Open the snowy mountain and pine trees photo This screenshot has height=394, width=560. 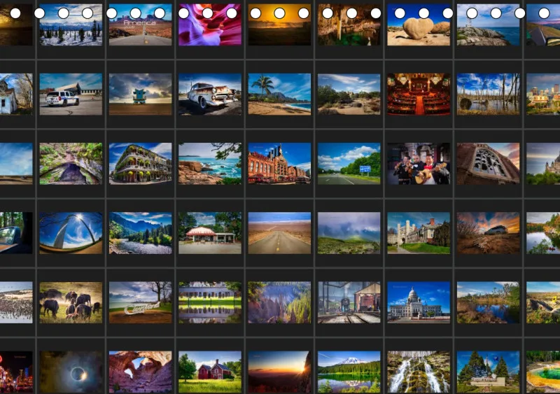(x=71, y=24)
